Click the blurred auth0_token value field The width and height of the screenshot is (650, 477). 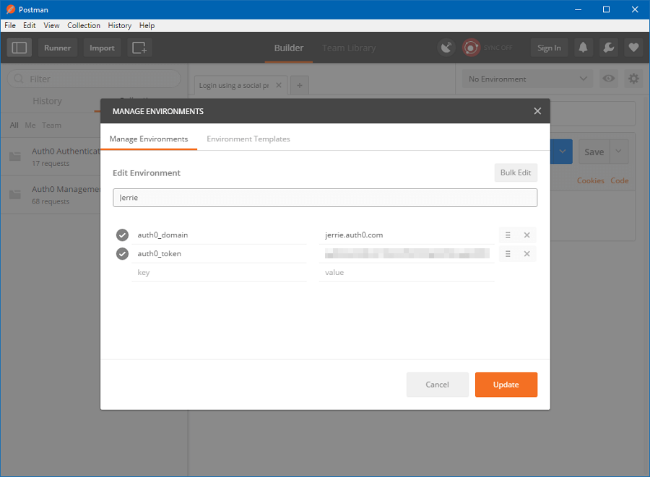click(x=406, y=254)
